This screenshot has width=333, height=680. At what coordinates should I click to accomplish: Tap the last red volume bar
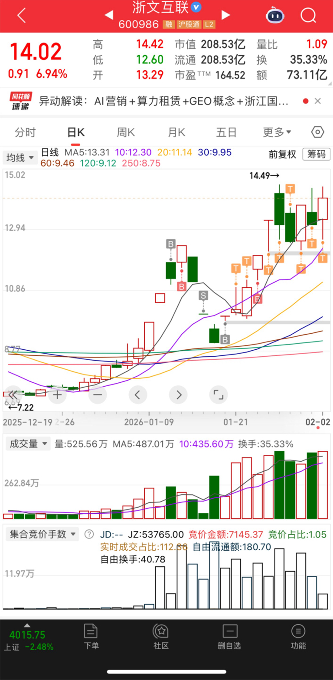click(323, 485)
